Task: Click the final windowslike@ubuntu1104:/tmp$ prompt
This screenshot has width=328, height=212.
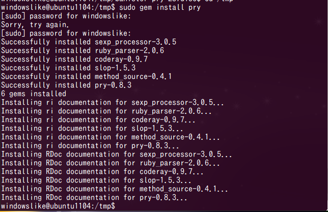Action: [58, 206]
